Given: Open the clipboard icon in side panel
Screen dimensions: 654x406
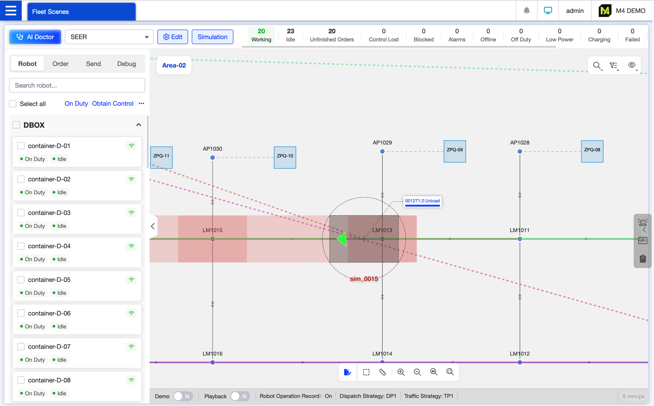Looking at the screenshot, I should click(642, 258).
